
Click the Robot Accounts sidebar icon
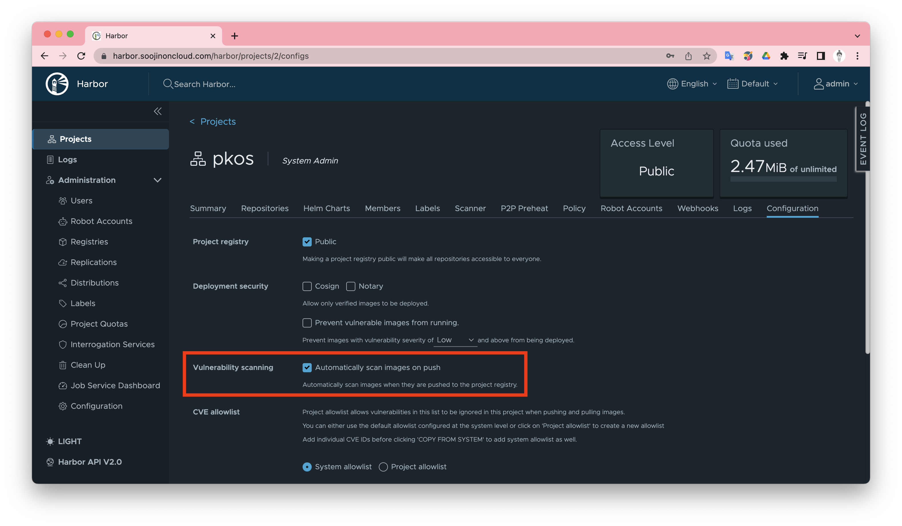[x=63, y=221]
